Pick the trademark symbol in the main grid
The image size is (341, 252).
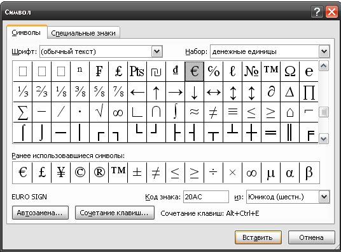pyautogui.click(x=271, y=72)
